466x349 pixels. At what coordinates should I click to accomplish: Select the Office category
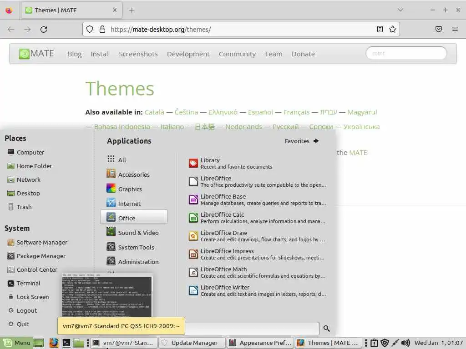coord(134,218)
